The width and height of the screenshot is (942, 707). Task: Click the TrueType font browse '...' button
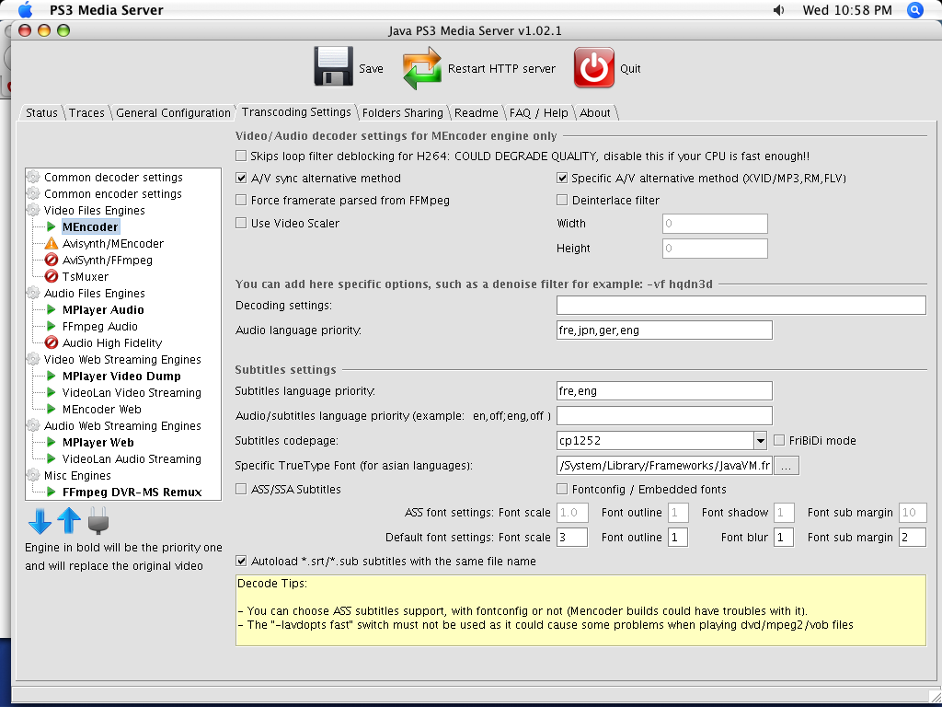(x=787, y=466)
